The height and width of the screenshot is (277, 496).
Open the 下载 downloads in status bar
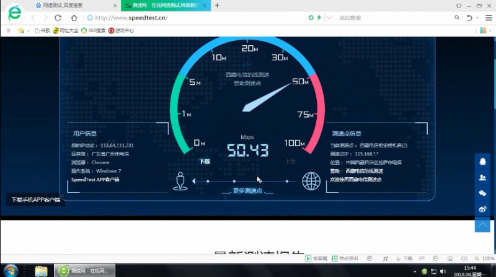pyautogui.click(x=404, y=258)
